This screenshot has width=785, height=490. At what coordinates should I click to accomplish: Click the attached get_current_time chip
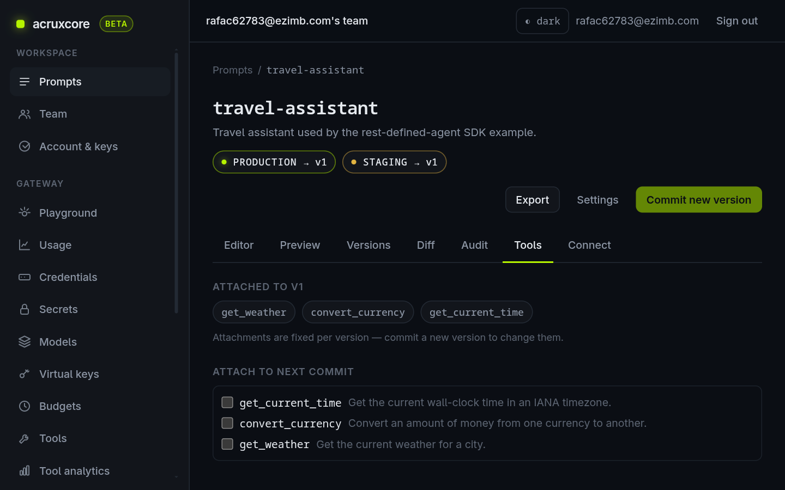(476, 312)
